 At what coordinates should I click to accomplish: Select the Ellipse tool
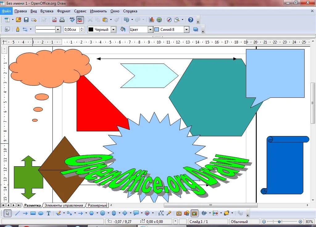pyautogui.click(x=41, y=213)
